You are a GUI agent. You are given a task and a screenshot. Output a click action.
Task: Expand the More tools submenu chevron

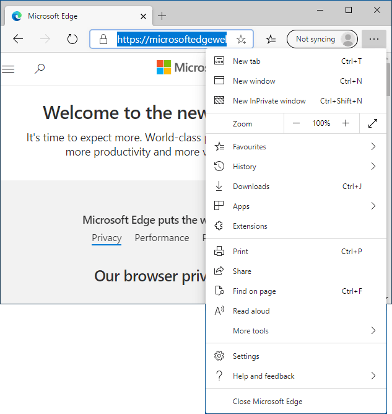373,330
